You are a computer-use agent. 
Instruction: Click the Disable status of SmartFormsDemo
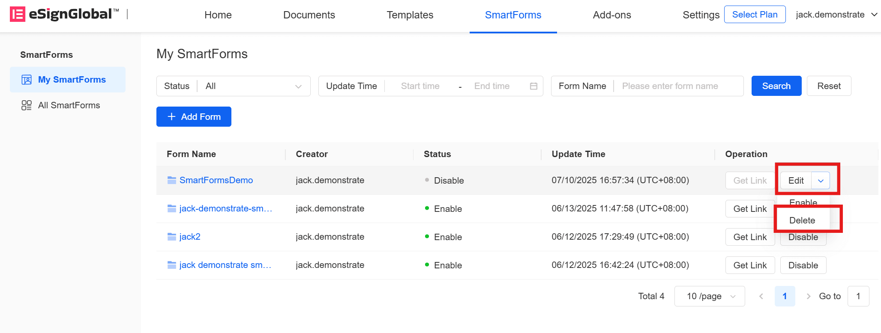(x=444, y=181)
